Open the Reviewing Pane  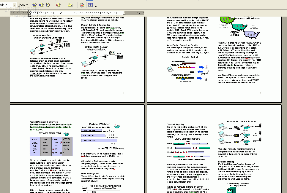click(x=90, y=5)
